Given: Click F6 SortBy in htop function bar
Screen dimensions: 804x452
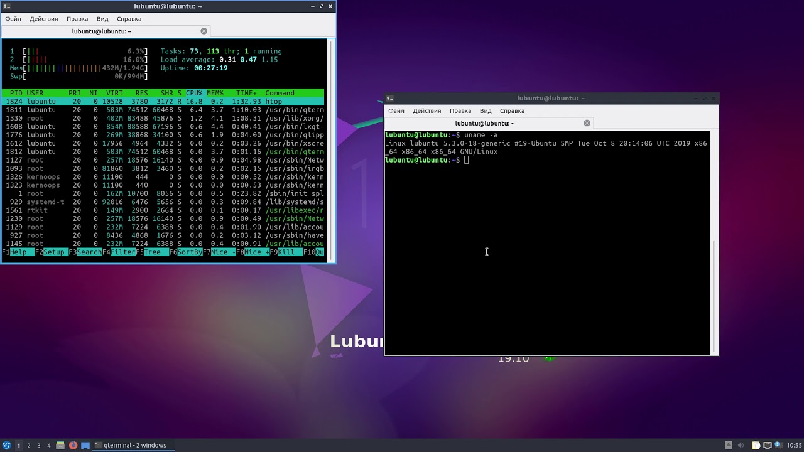Looking at the screenshot, I should (x=186, y=252).
